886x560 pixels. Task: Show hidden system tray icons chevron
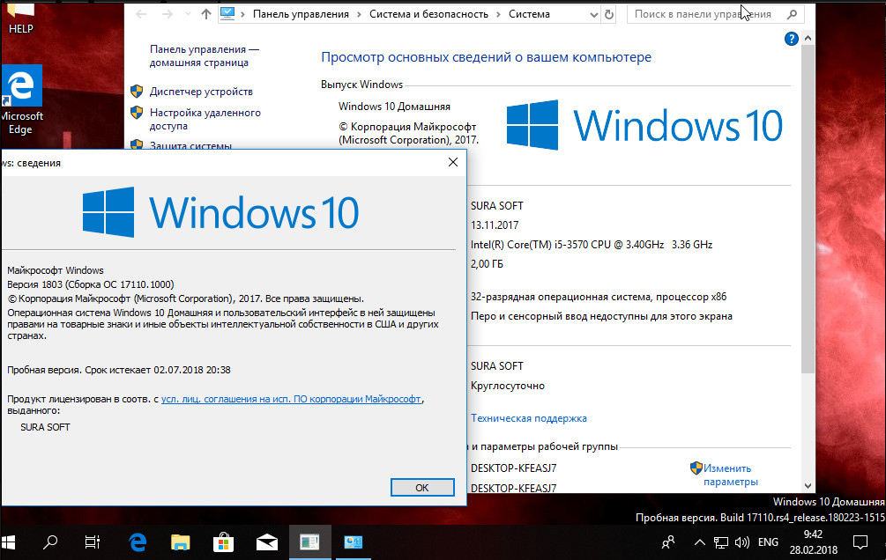tap(699, 542)
